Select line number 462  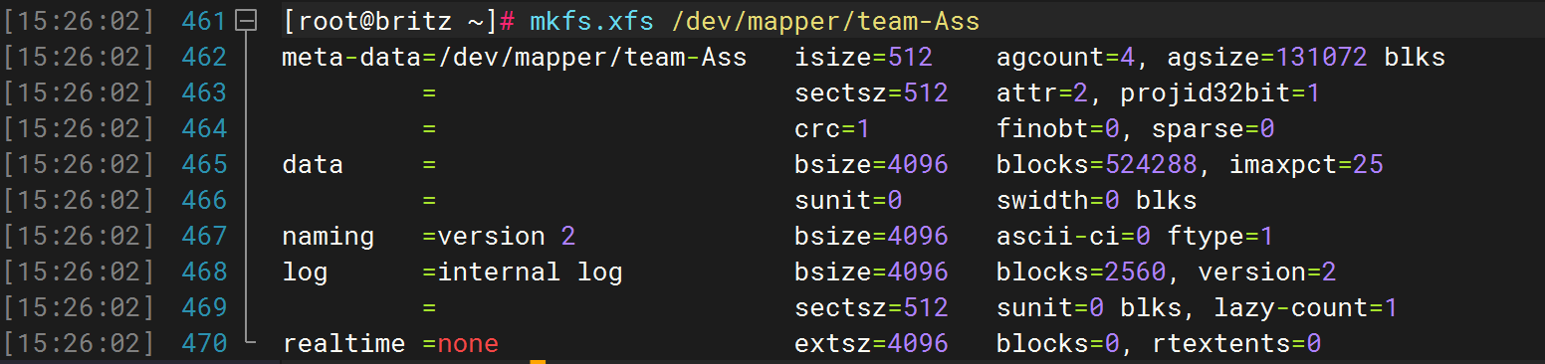[204, 57]
